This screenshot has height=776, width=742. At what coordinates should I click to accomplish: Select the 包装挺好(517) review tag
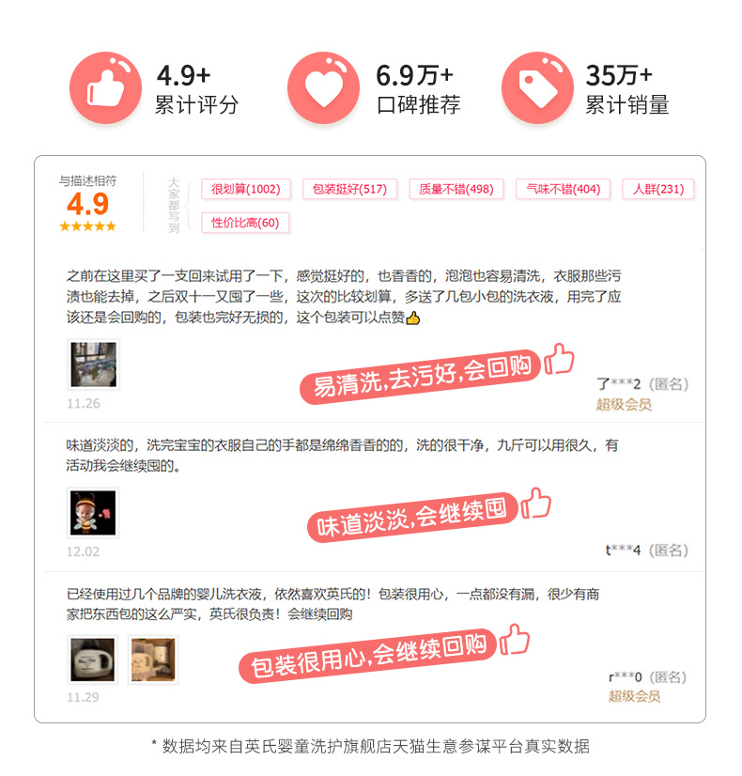pos(349,189)
